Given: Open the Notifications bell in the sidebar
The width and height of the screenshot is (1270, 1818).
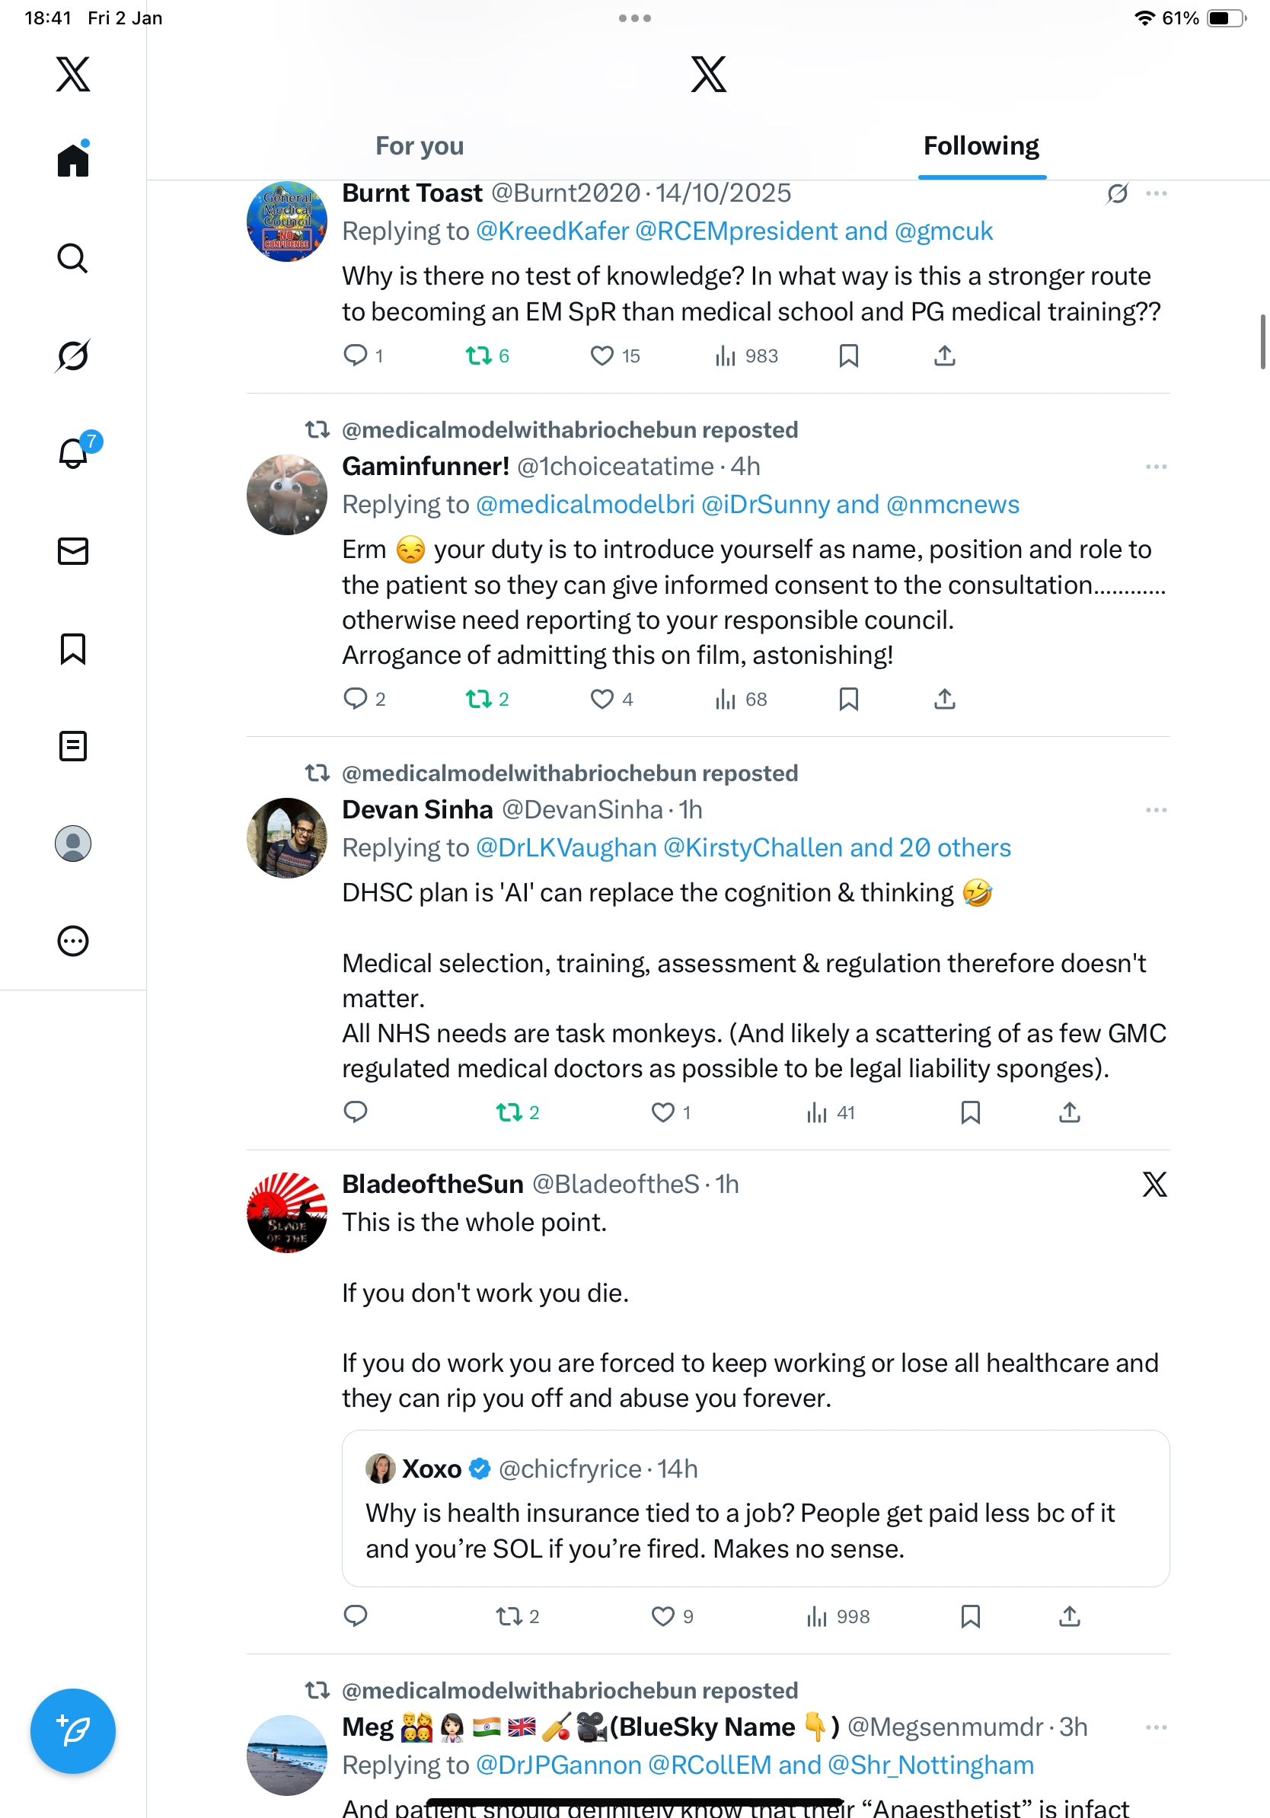Looking at the screenshot, I should coord(73,454).
